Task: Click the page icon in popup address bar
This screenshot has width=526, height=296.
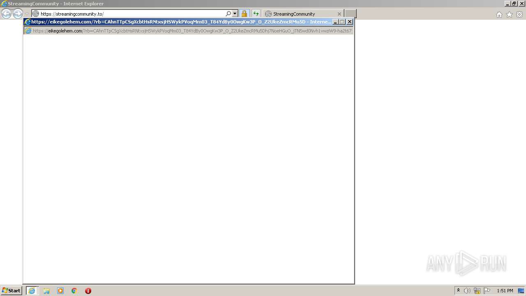Action: (x=28, y=31)
